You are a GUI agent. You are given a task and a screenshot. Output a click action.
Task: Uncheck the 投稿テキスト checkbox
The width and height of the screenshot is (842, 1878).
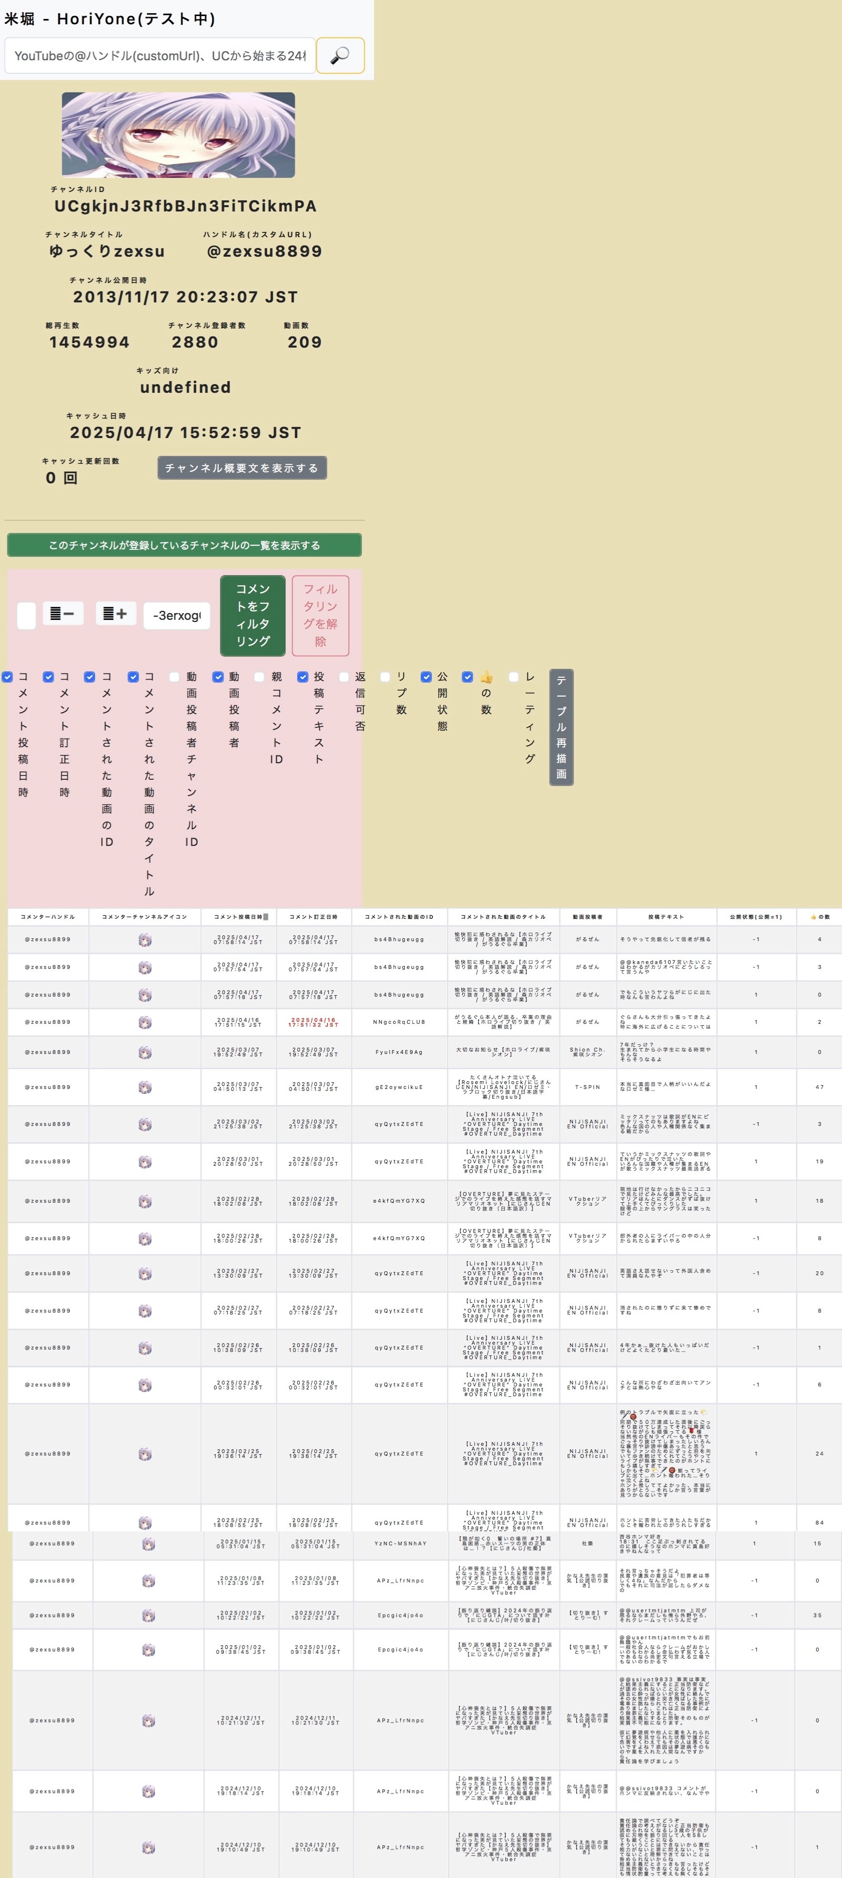tap(302, 677)
